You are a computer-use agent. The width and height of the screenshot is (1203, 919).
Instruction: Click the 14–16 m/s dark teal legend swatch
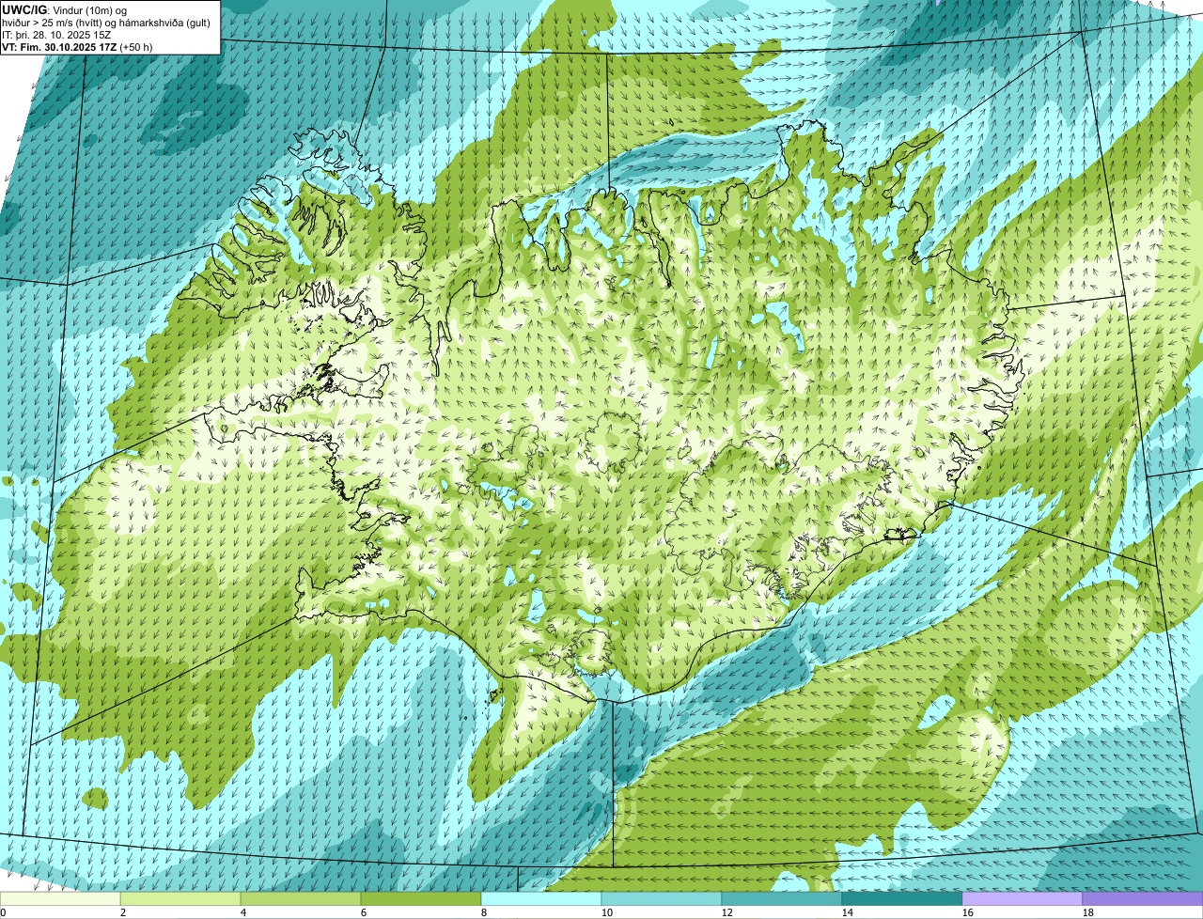coord(902,898)
